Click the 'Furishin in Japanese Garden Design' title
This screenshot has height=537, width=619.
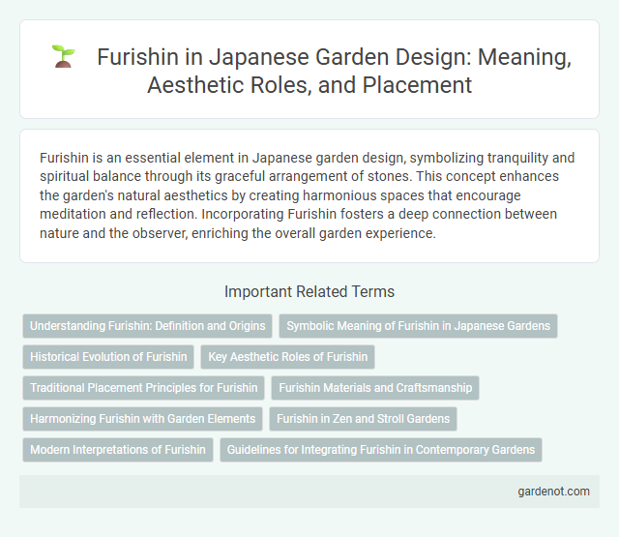pos(334,71)
